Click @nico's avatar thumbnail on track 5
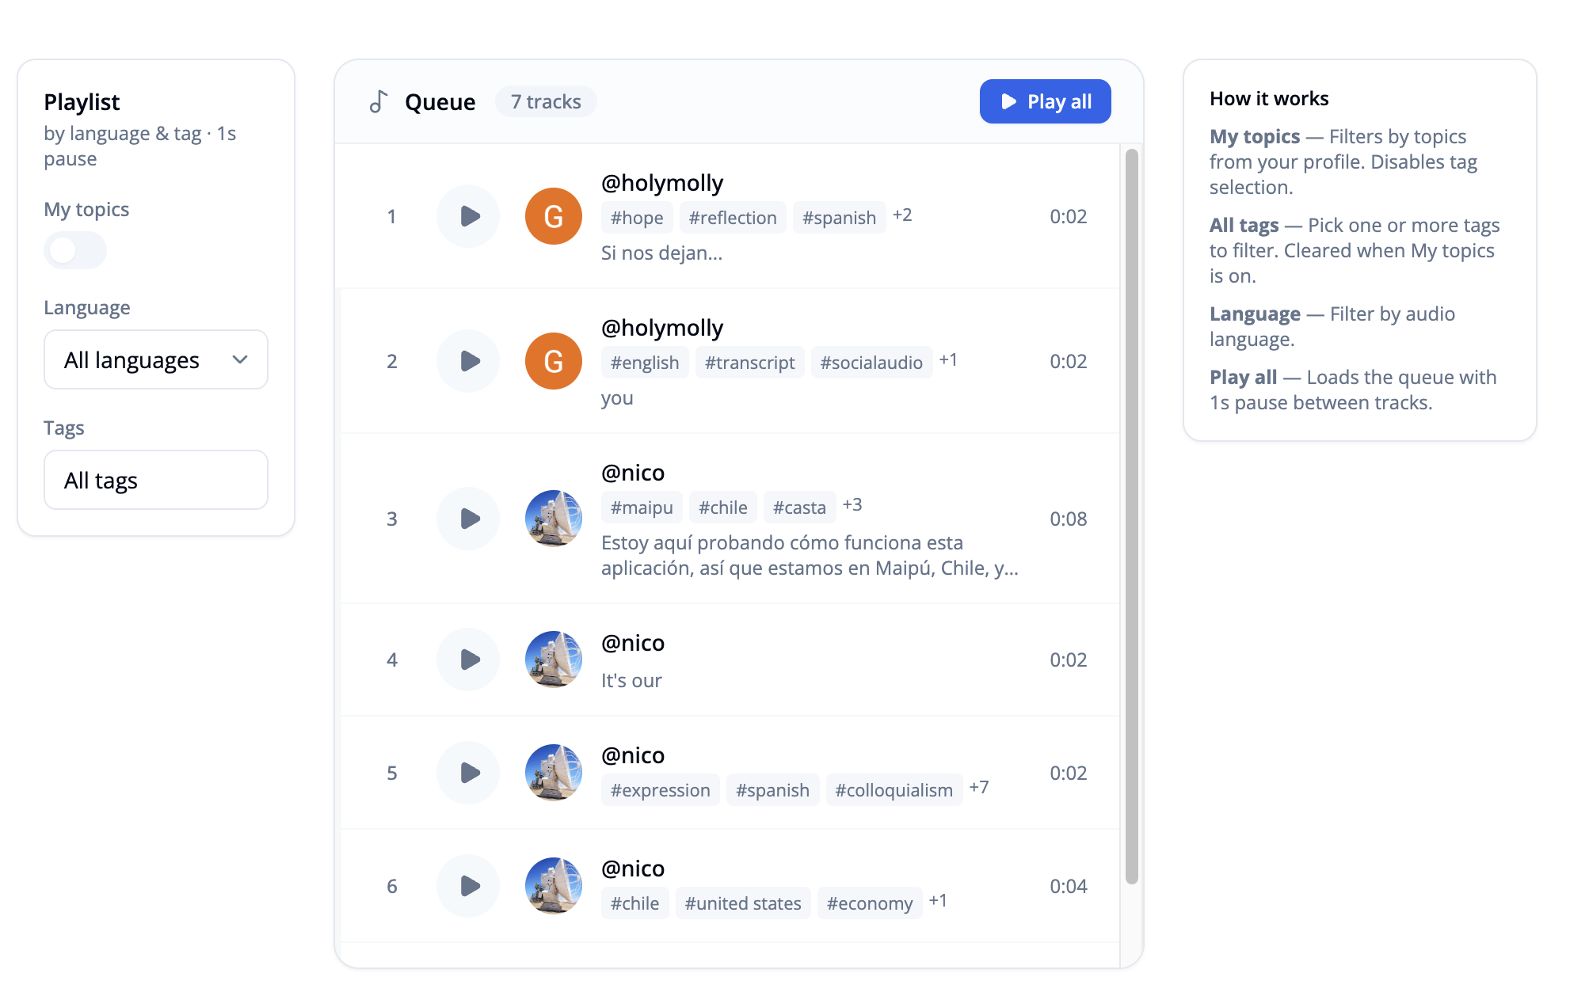 (x=552, y=772)
